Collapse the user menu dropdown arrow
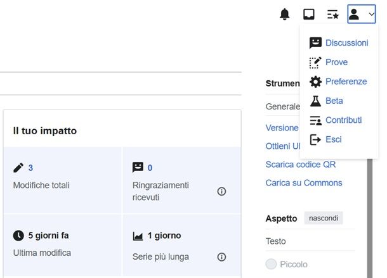 pyautogui.click(x=371, y=14)
